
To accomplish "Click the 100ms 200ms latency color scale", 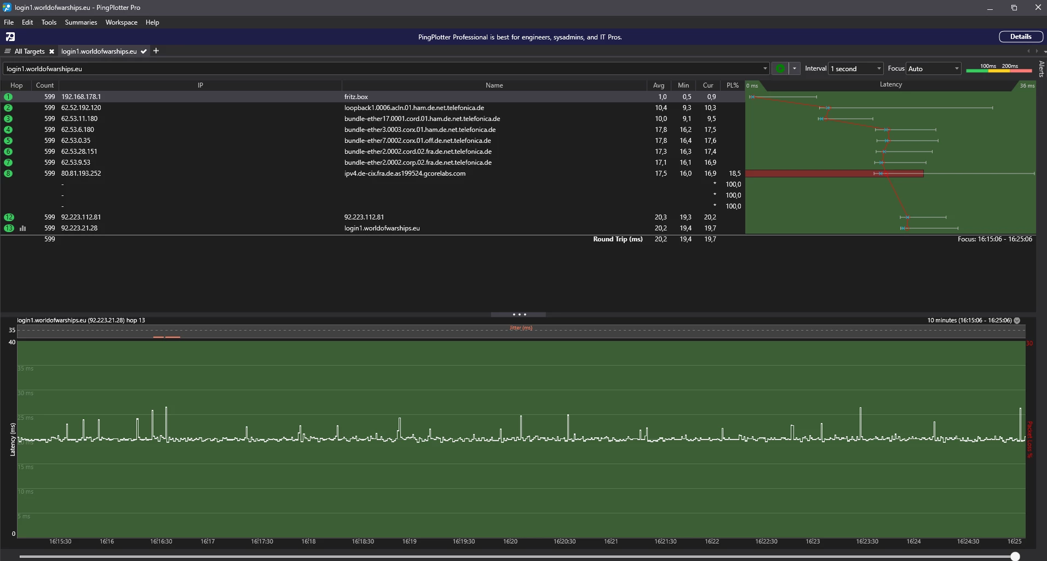I will (999, 68).
